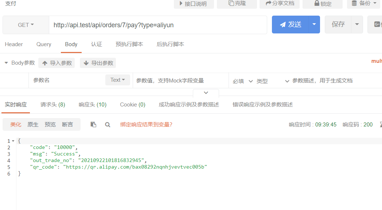
Task: Click inside the request URL field
Action: tap(157, 25)
